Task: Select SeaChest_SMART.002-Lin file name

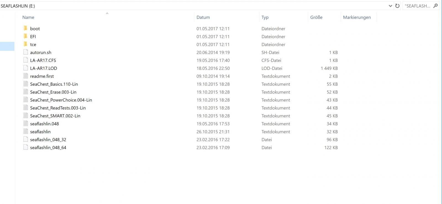Action: tap(55, 116)
